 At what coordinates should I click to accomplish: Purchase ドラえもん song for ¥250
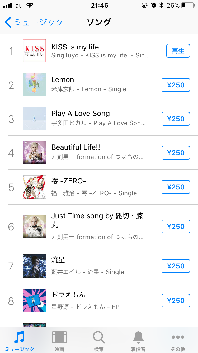click(x=176, y=301)
